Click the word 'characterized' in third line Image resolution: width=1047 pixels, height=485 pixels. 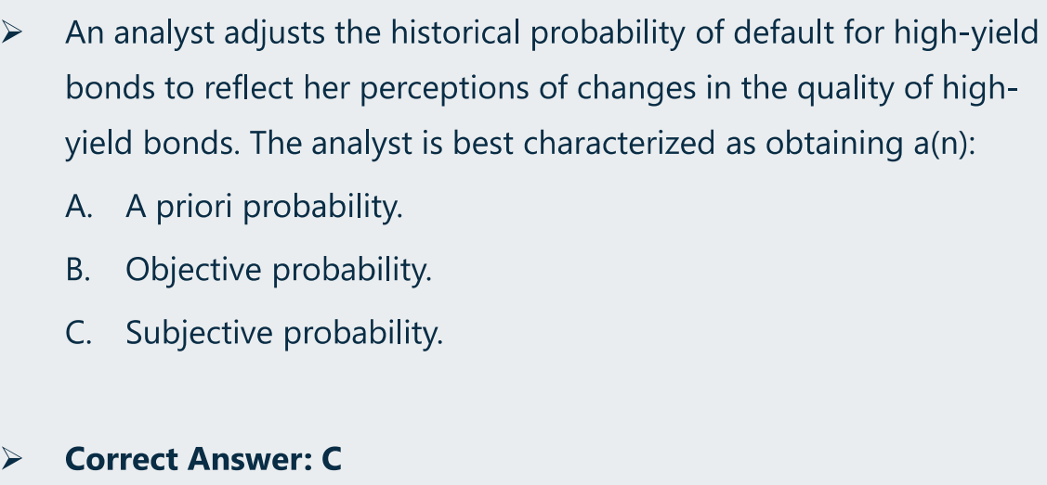click(619, 143)
